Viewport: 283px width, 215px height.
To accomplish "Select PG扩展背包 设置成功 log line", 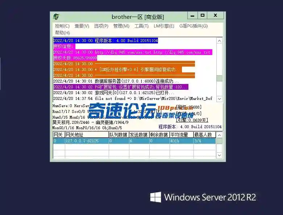I will [121, 87].
